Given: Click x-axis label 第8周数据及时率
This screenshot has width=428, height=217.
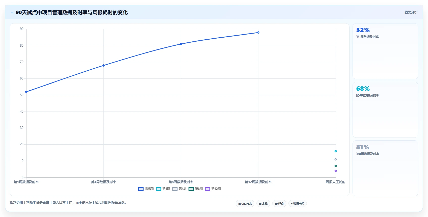Looking at the screenshot, I should click(181, 182).
